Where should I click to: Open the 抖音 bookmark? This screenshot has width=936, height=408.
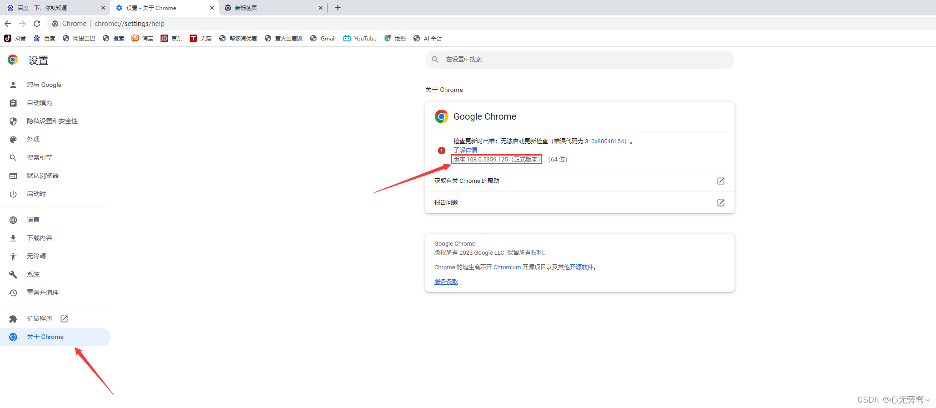15,38
